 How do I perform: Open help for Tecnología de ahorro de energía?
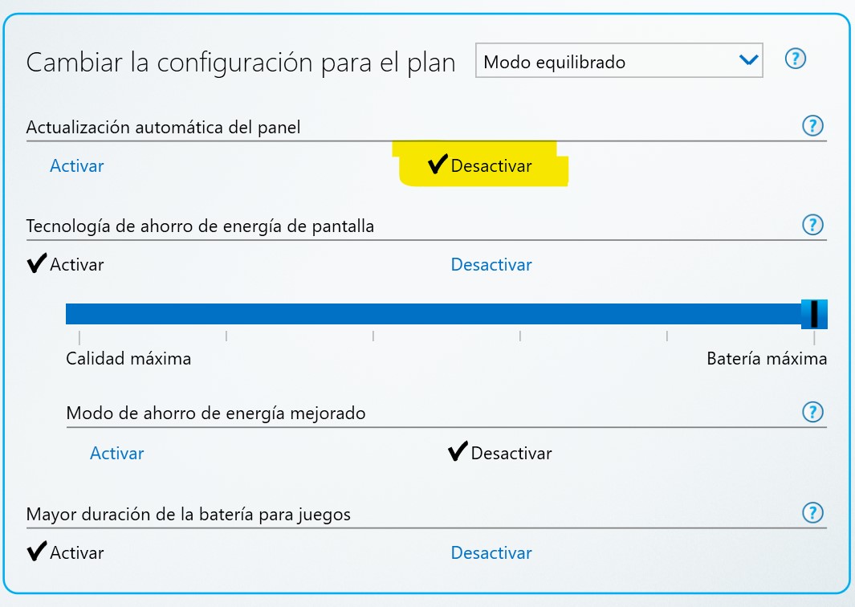pos(812,225)
